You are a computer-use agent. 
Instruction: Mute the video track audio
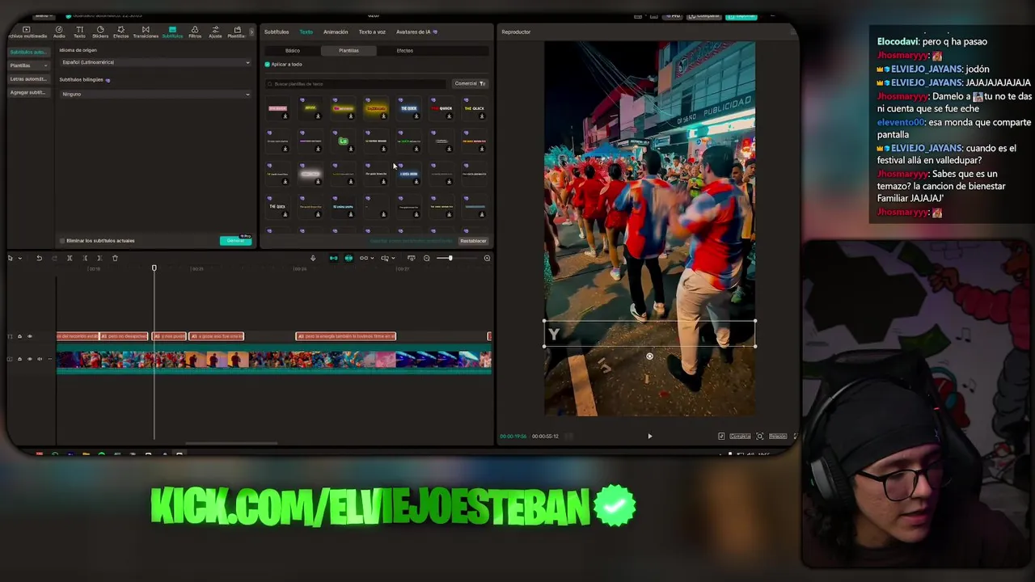pos(40,359)
